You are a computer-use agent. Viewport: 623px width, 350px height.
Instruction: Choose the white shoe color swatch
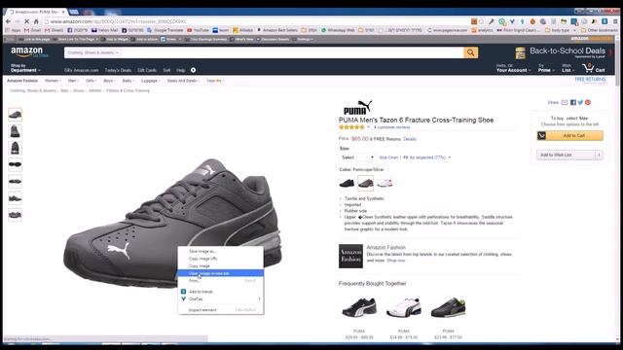385,183
